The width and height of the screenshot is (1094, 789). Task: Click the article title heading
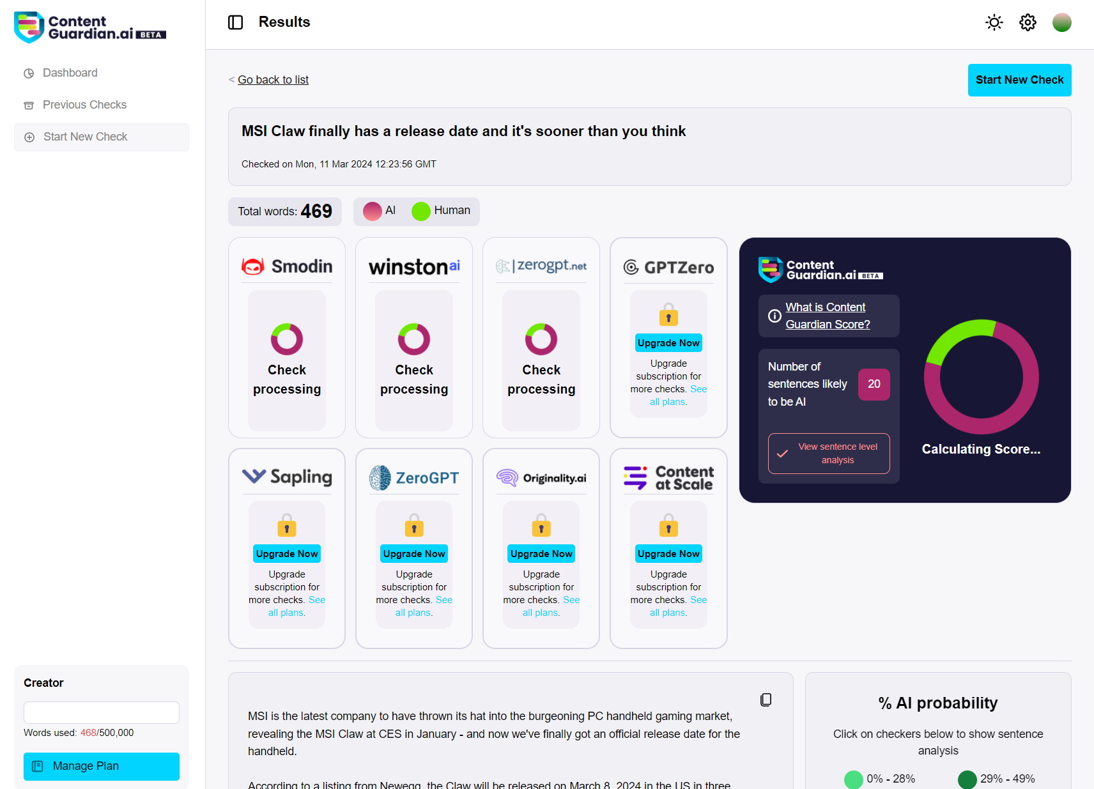(x=463, y=132)
